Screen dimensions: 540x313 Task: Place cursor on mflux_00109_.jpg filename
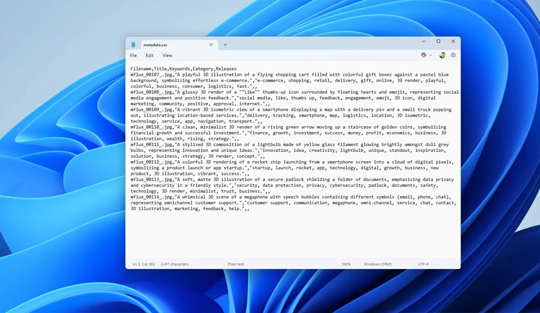[151, 110]
